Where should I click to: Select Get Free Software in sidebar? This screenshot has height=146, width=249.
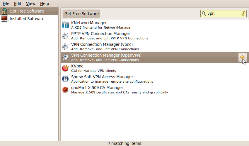[29, 11]
